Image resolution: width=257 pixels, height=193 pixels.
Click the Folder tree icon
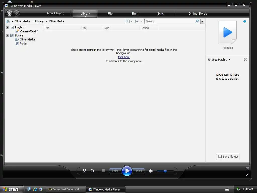(x=17, y=43)
